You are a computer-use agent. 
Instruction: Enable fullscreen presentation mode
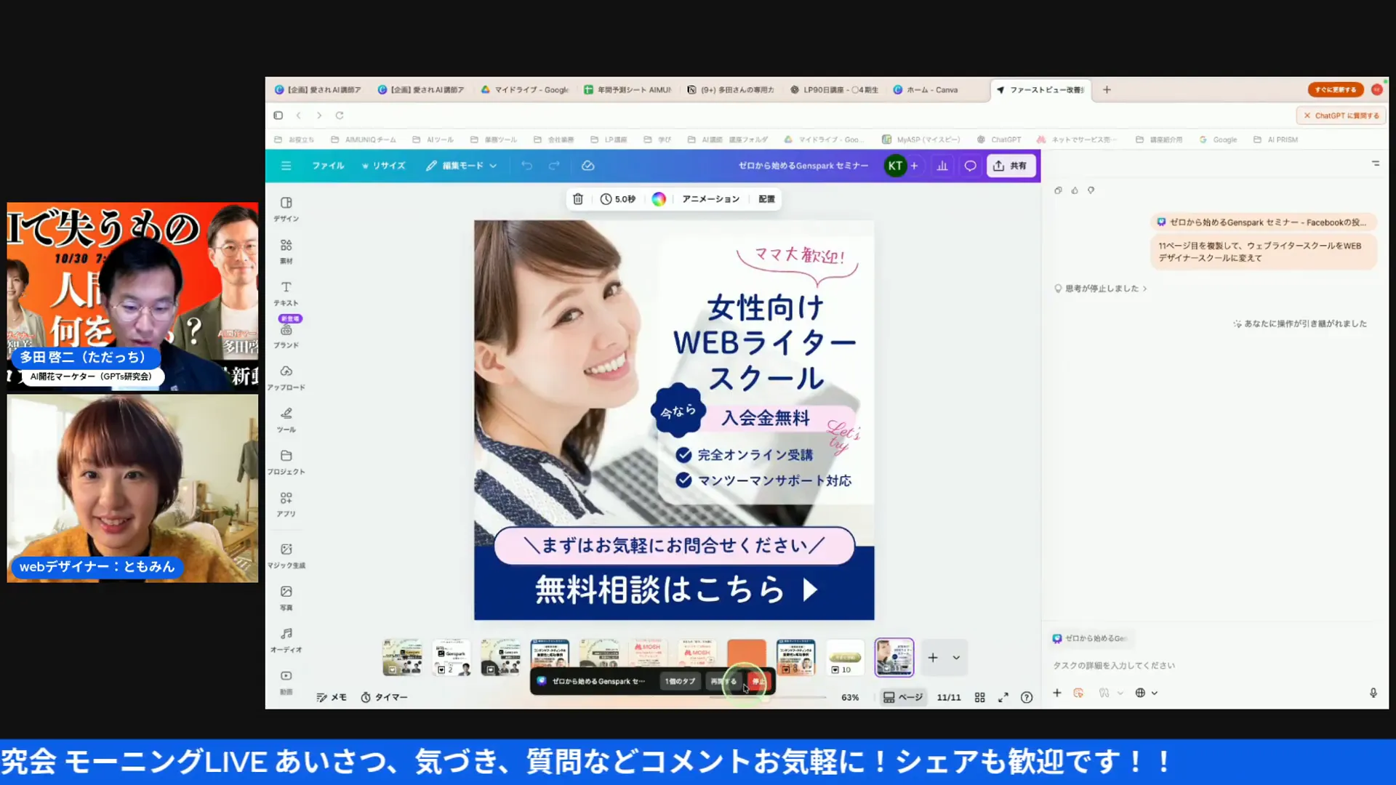click(1003, 696)
